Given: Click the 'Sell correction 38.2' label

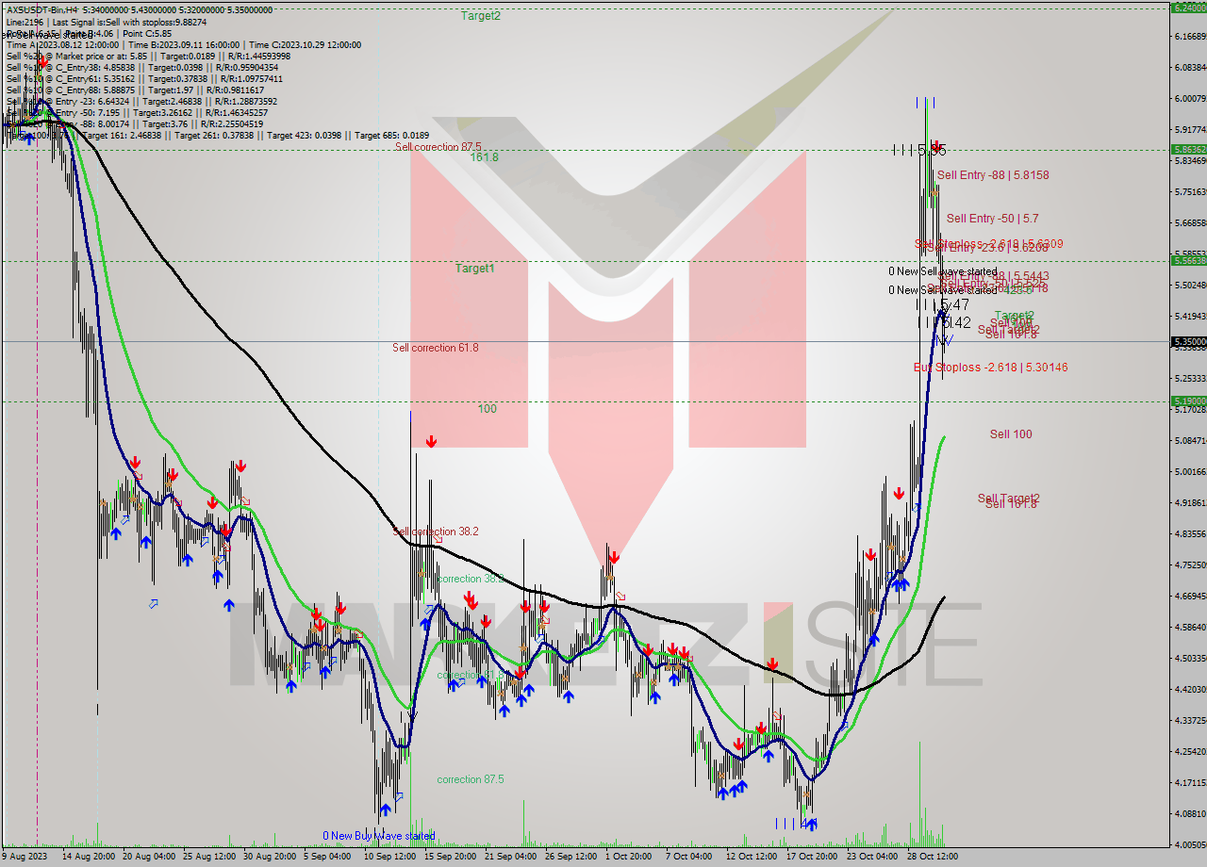Looking at the screenshot, I should (436, 532).
